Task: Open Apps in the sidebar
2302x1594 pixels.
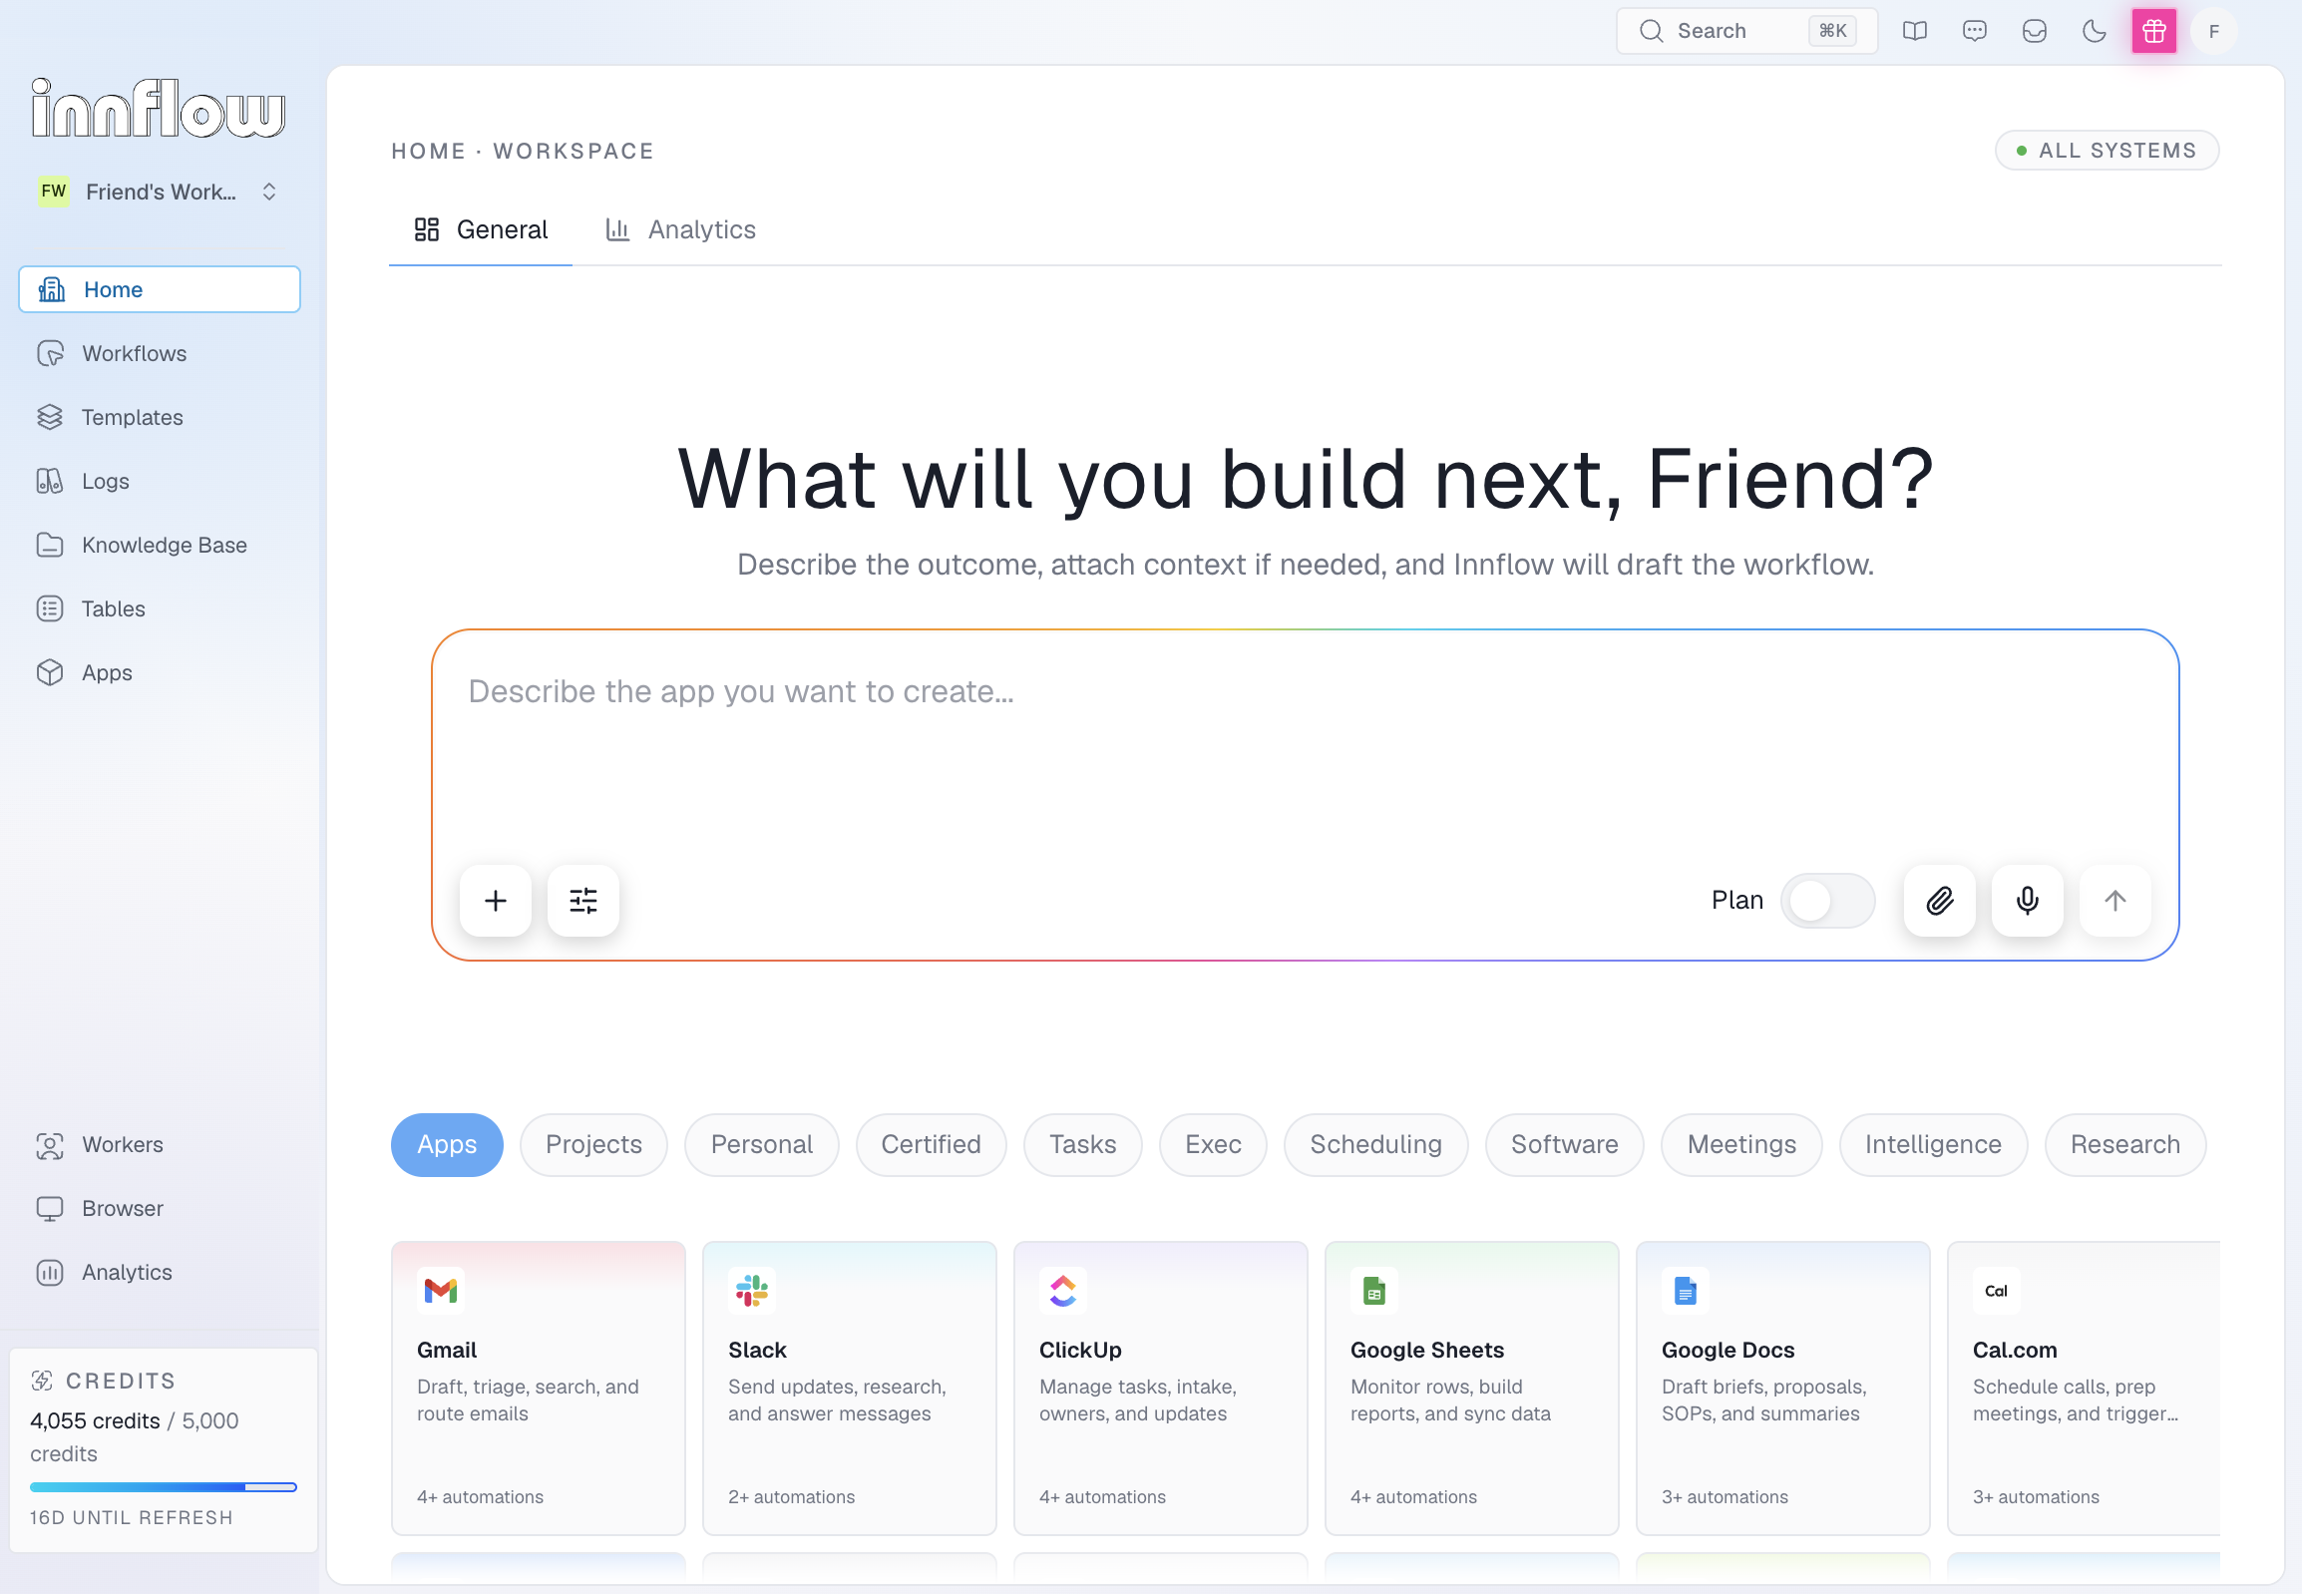Action: pyautogui.click(x=160, y=673)
